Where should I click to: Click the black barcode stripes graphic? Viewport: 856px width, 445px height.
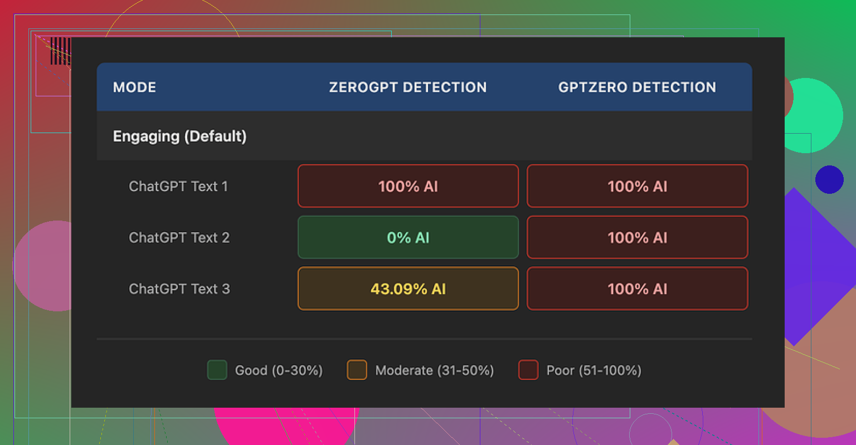(x=60, y=51)
